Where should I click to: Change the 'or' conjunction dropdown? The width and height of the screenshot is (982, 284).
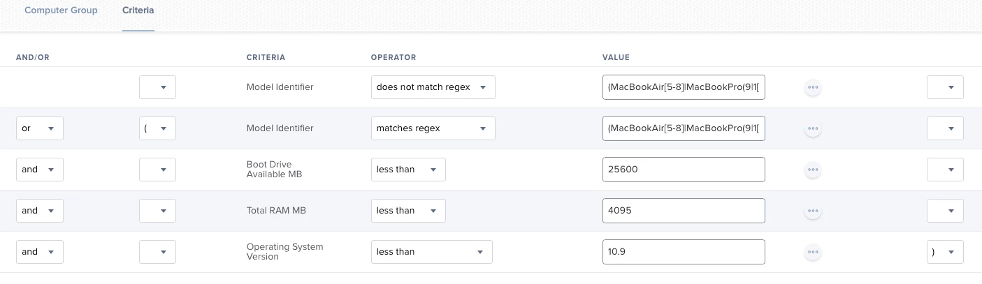tap(40, 128)
